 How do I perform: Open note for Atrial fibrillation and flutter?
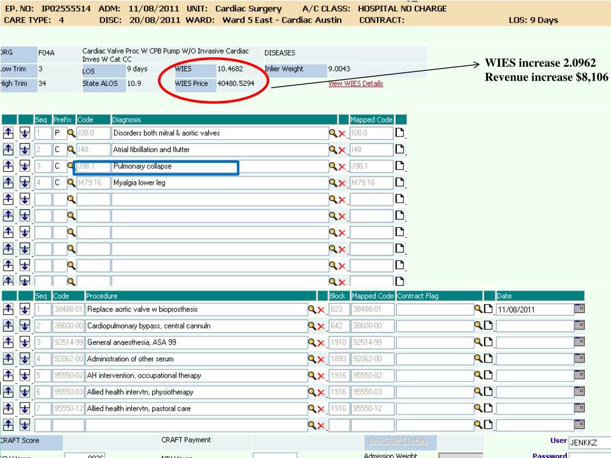(x=400, y=149)
